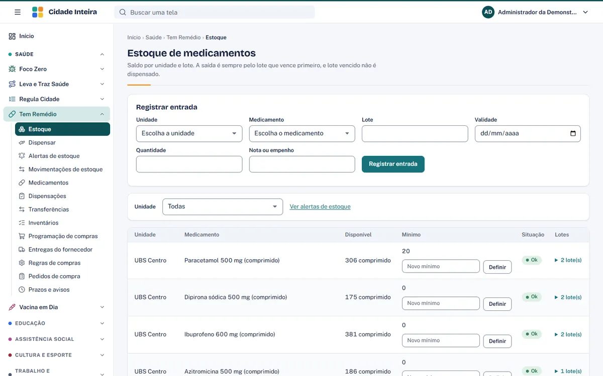
Task: Collapse the SAÚDE section
Action: (x=102, y=54)
